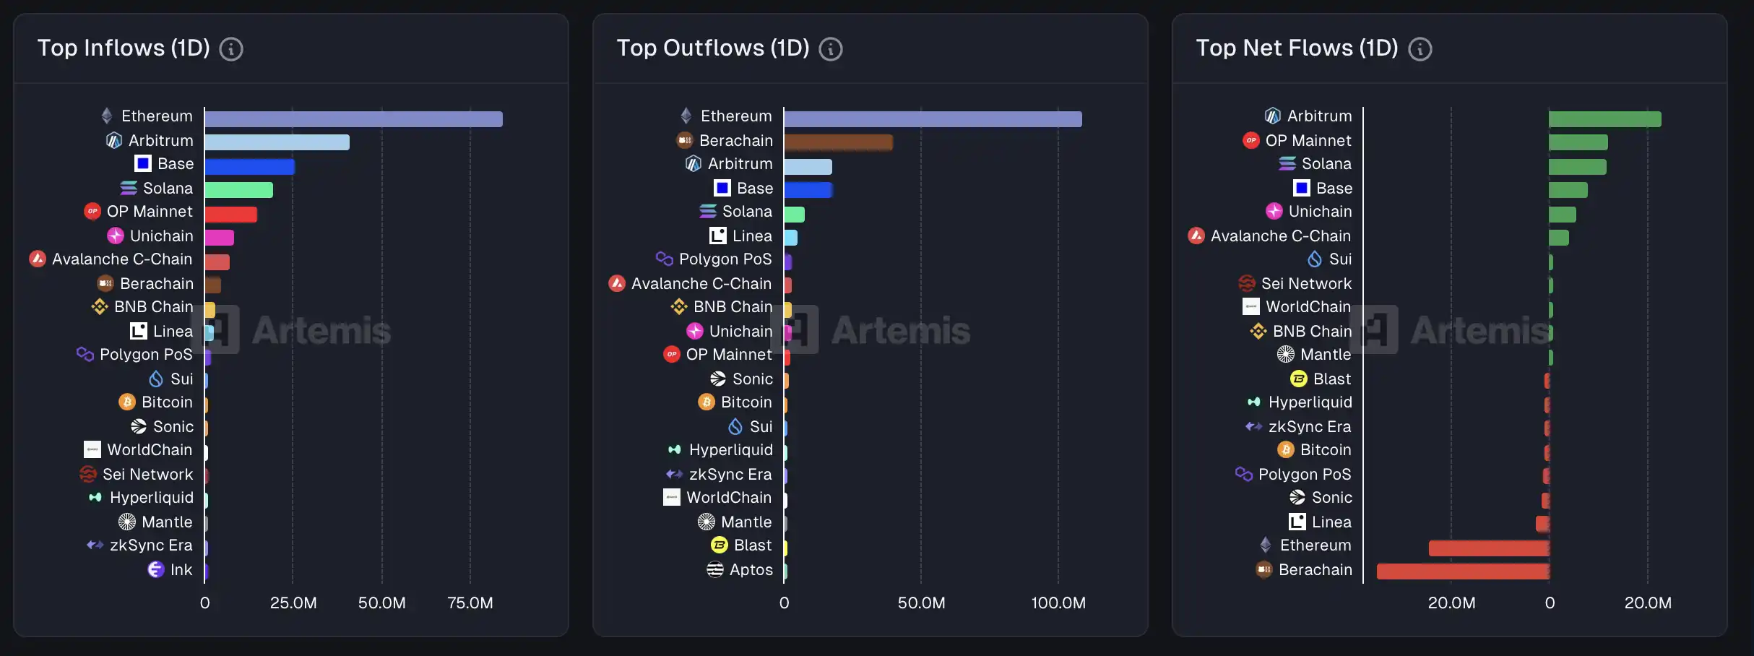Viewport: 1754px width, 656px height.
Task: Click the Avalanche C-Chain label in Top Inflows
Action: (x=122, y=259)
